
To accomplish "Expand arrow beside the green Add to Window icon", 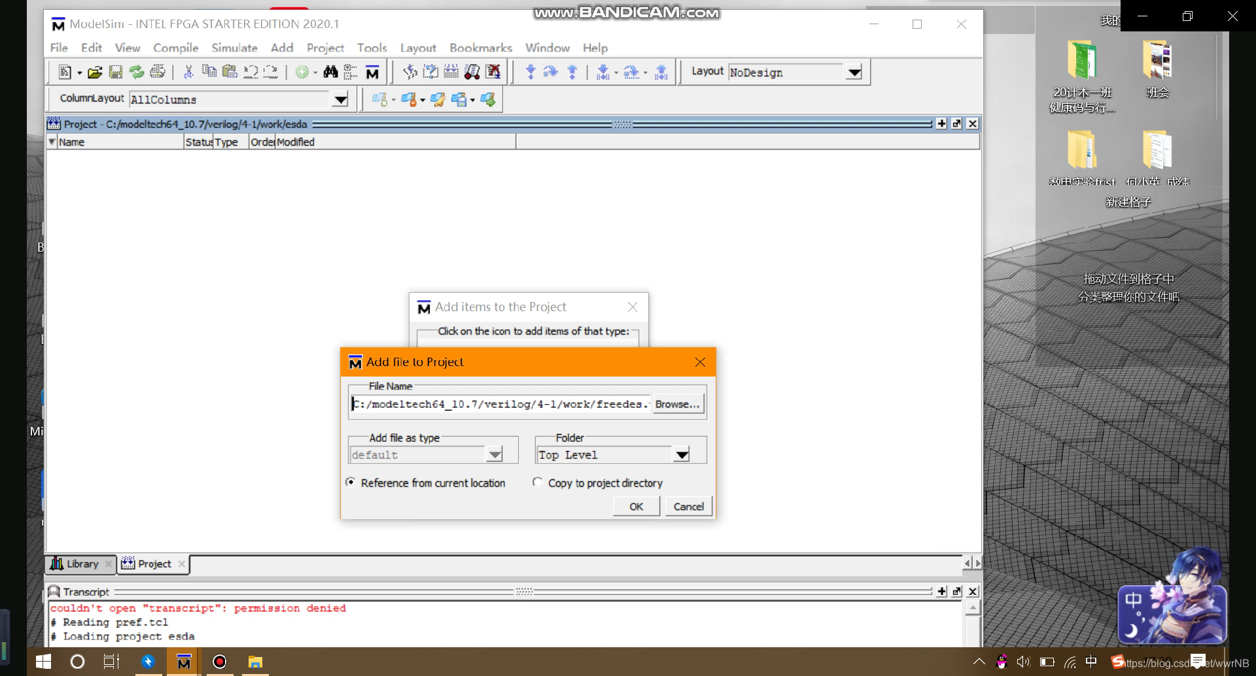I will pos(315,73).
